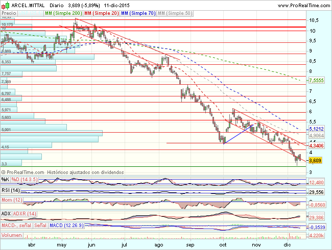Viewport: 332px width, 250px height.
Task: Click the 5,001 volume profile level label
Action: tap(6, 130)
